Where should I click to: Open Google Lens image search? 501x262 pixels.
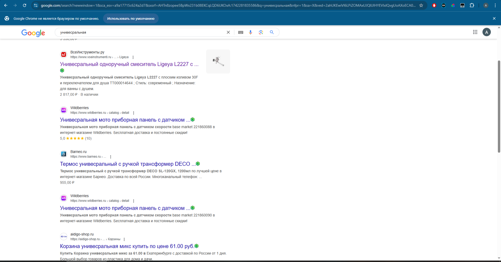point(261,32)
